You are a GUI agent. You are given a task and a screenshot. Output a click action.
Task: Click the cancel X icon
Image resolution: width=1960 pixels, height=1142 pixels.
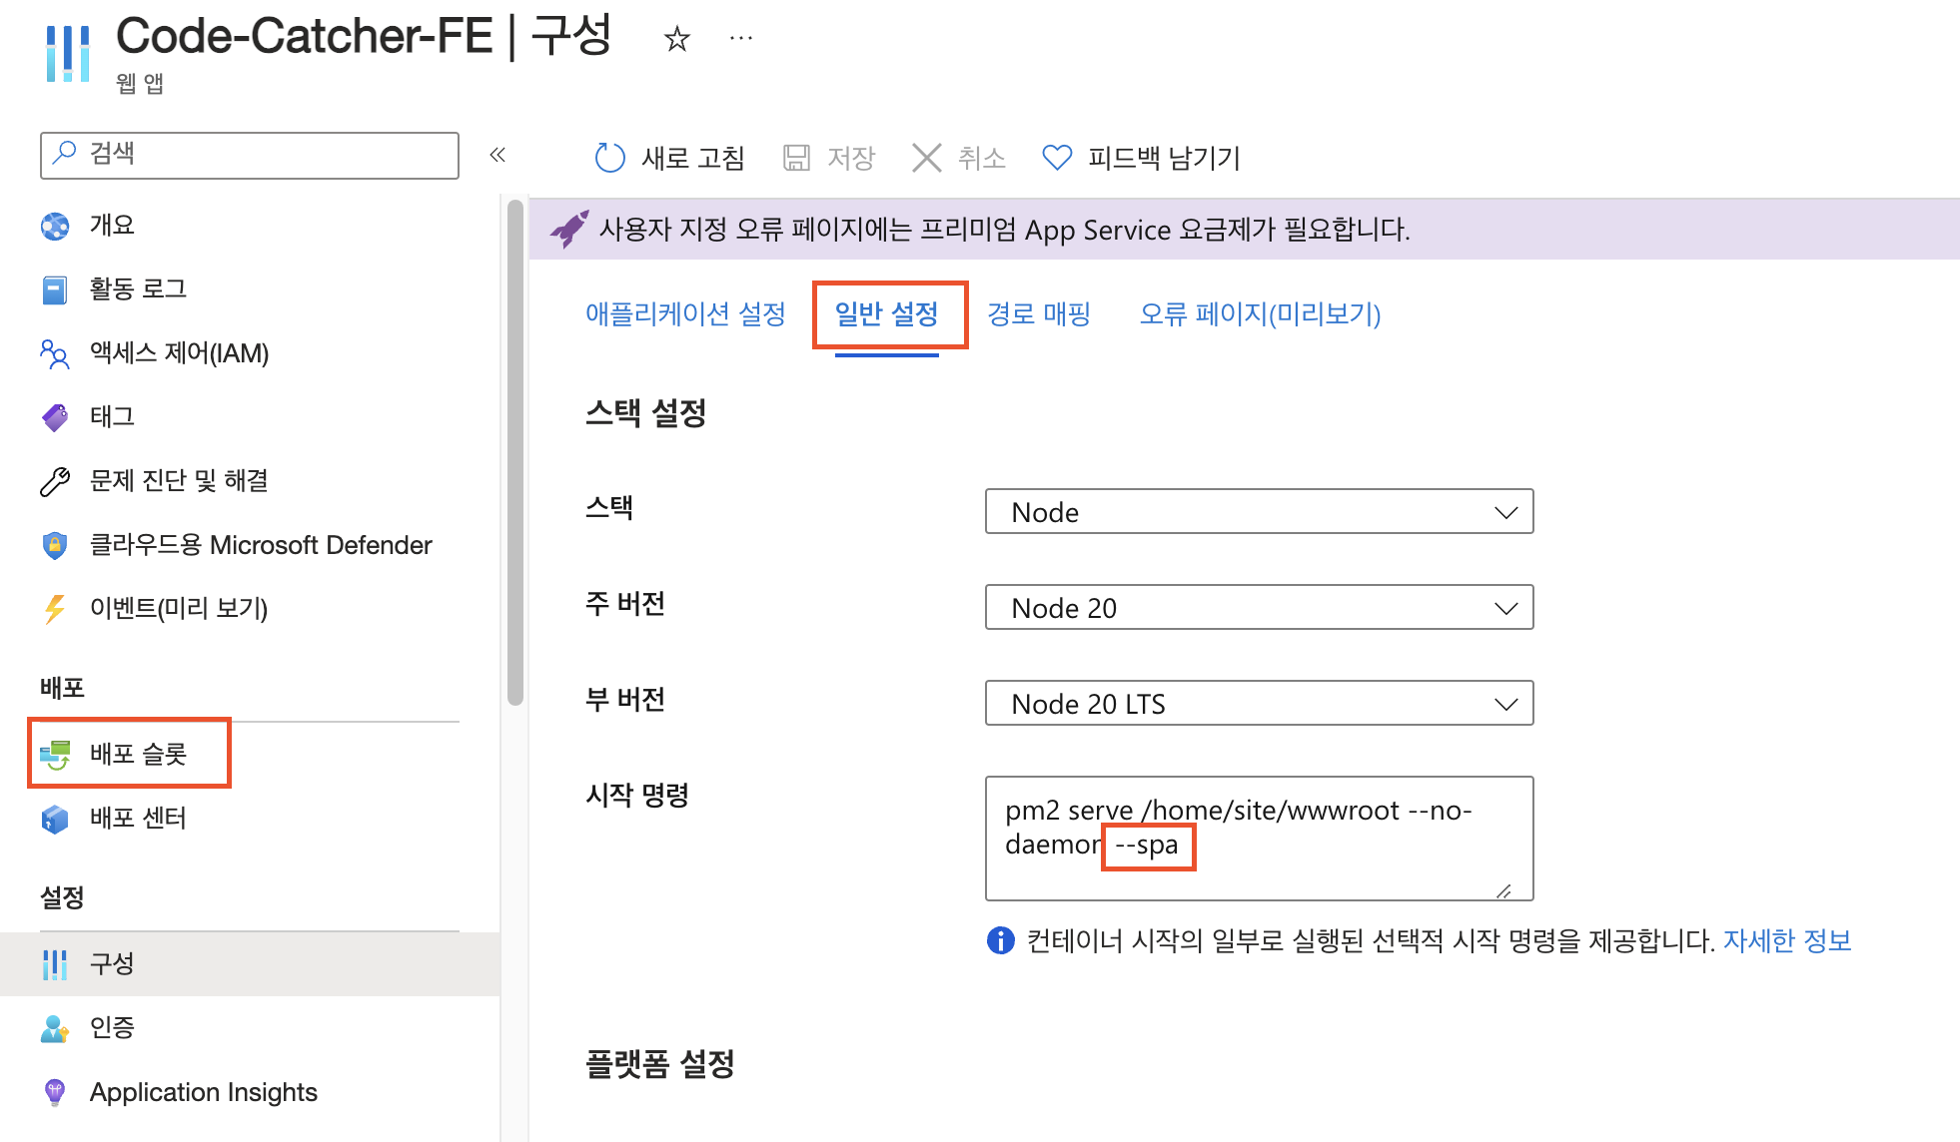(927, 158)
